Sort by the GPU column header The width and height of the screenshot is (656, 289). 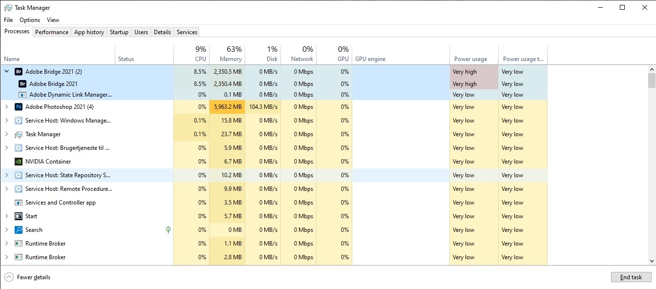pyautogui.click(x=334, y=55)
